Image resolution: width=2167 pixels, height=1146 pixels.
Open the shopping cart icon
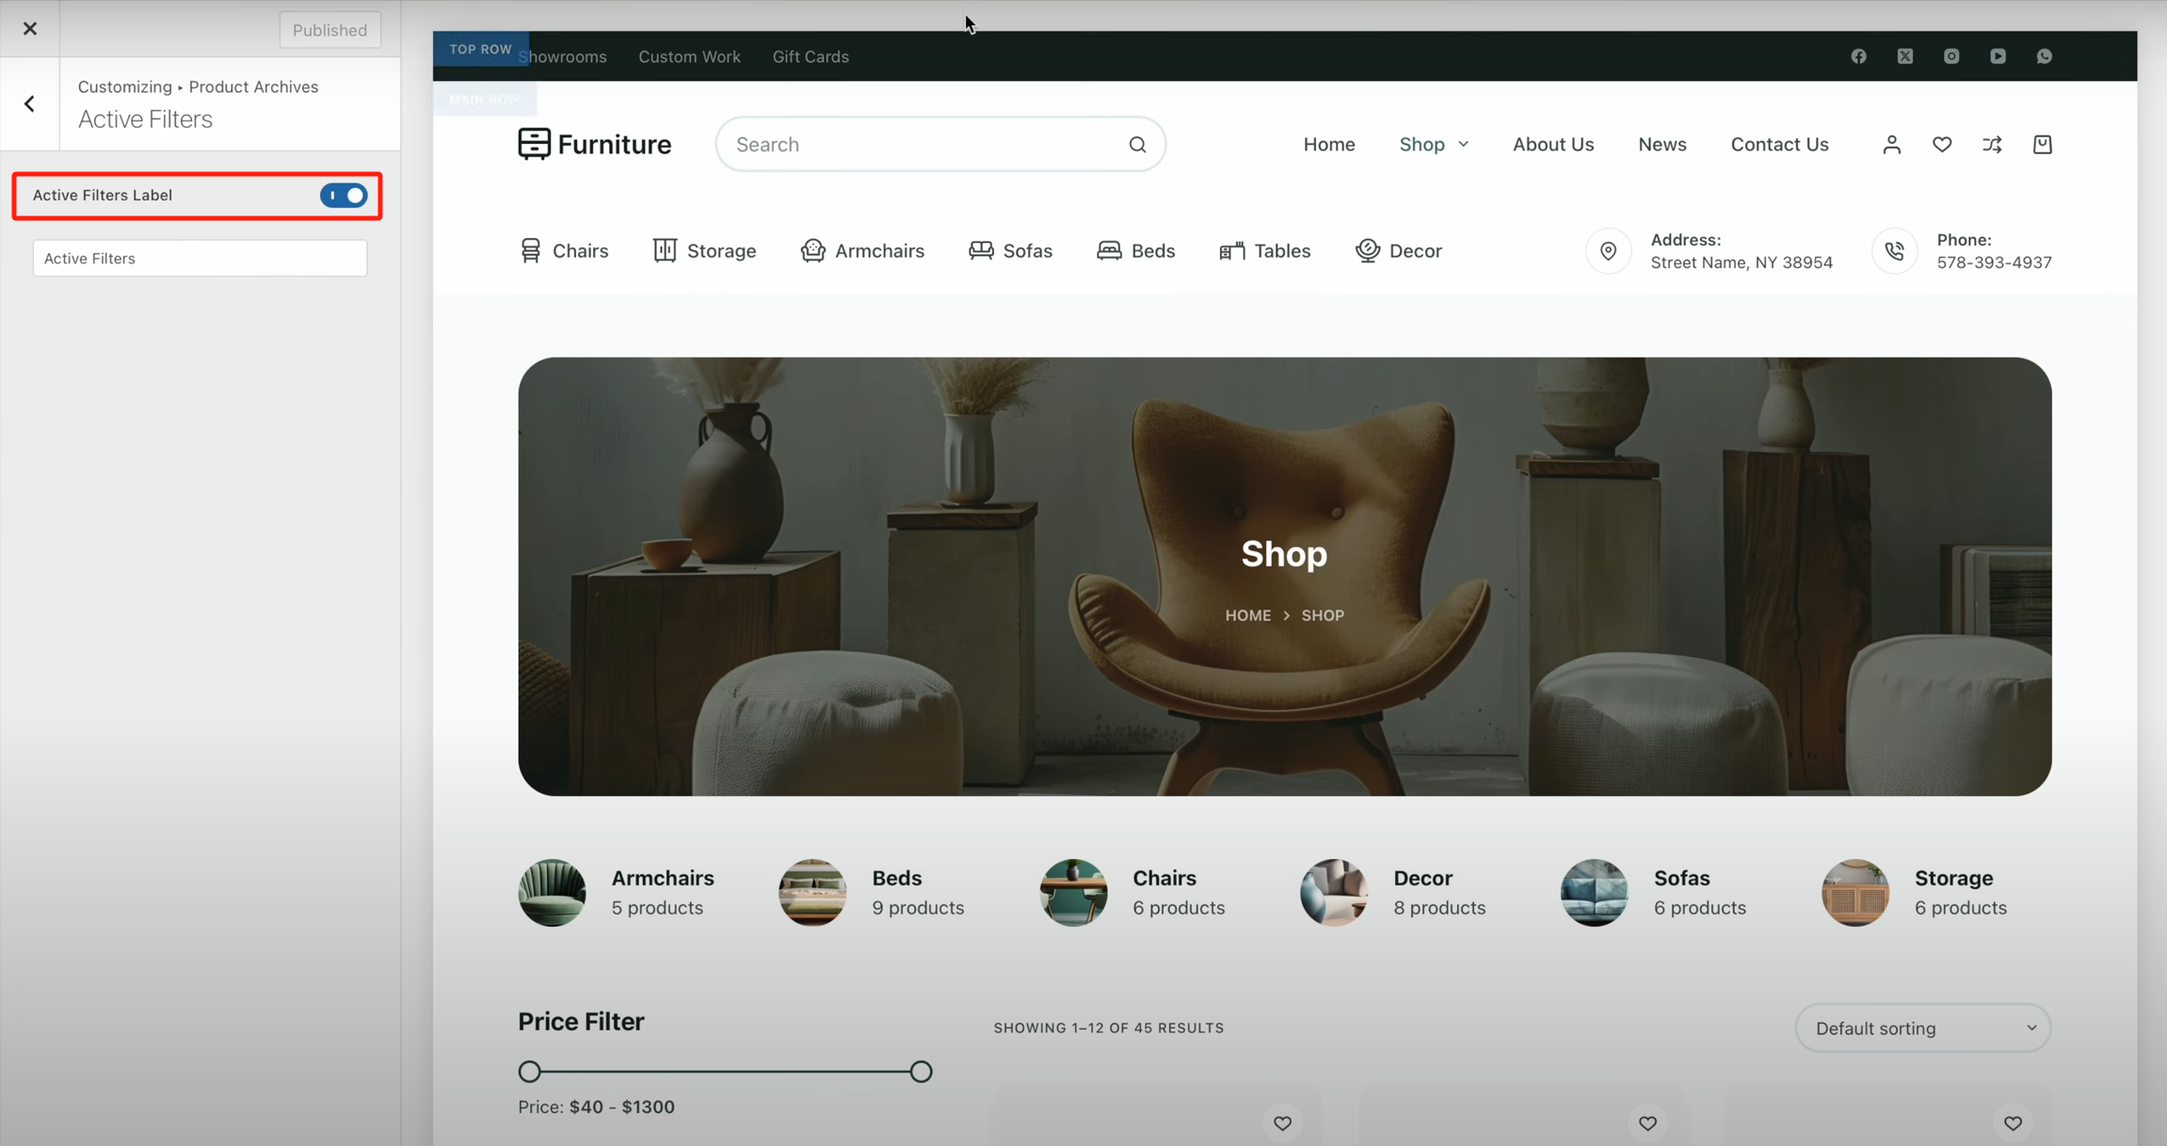pyautogui.click(x=2042, y=145)
